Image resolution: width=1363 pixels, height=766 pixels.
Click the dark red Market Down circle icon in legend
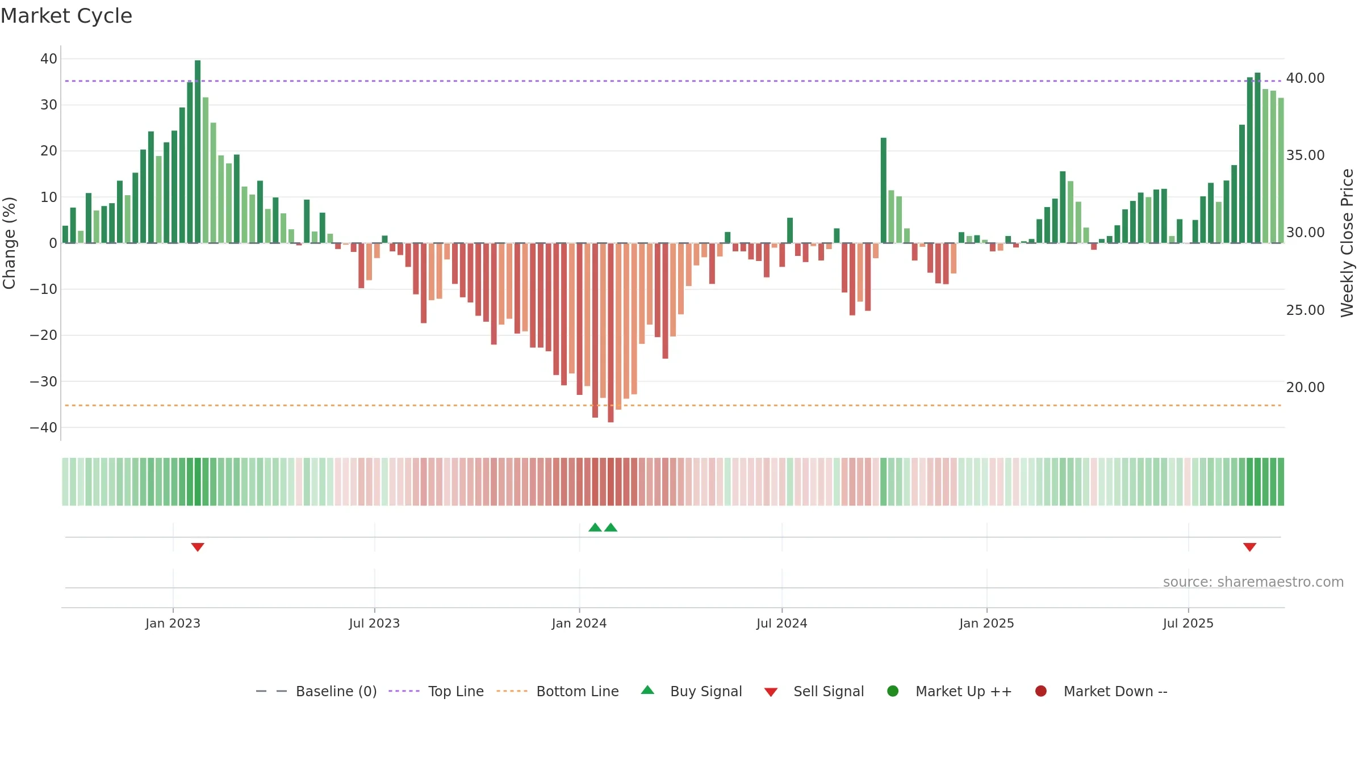[1041, 691]
